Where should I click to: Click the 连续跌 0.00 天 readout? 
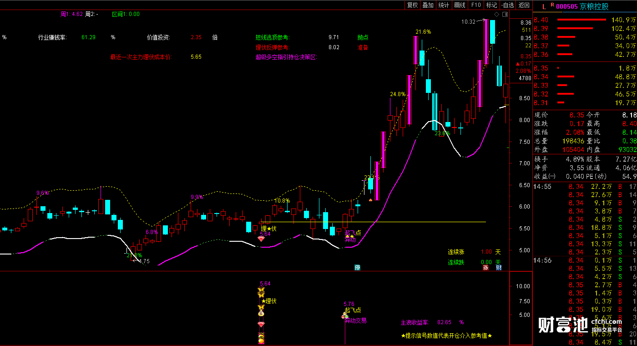(x=474, y=262)
